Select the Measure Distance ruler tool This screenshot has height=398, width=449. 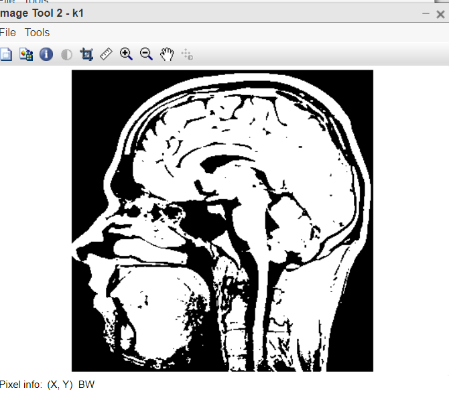pyautogui.click(x=107, y=54)
